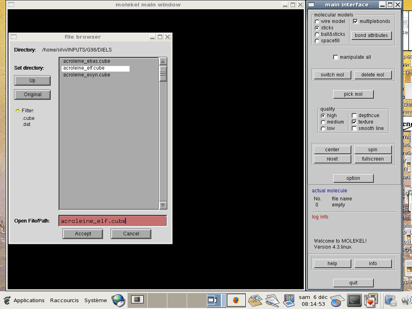This screenshot has width=412, height=309.
Task: Select ball&sticks molecular model
Action: click(x=317, y=35)
